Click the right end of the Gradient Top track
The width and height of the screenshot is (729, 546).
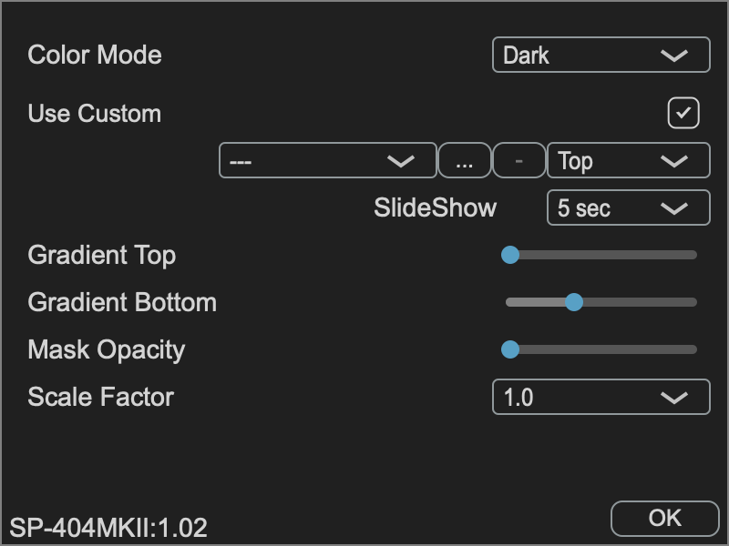693,256
